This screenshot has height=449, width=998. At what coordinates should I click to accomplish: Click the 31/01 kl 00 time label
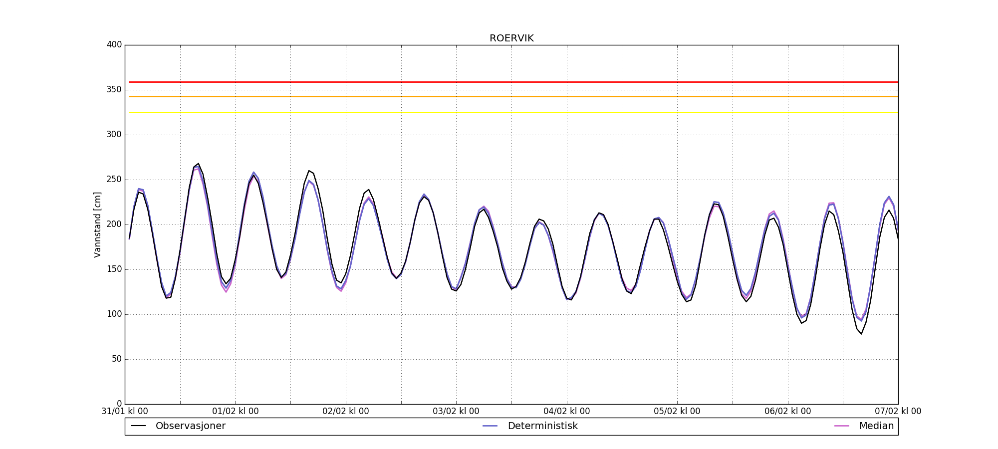[x=125, y=411]
